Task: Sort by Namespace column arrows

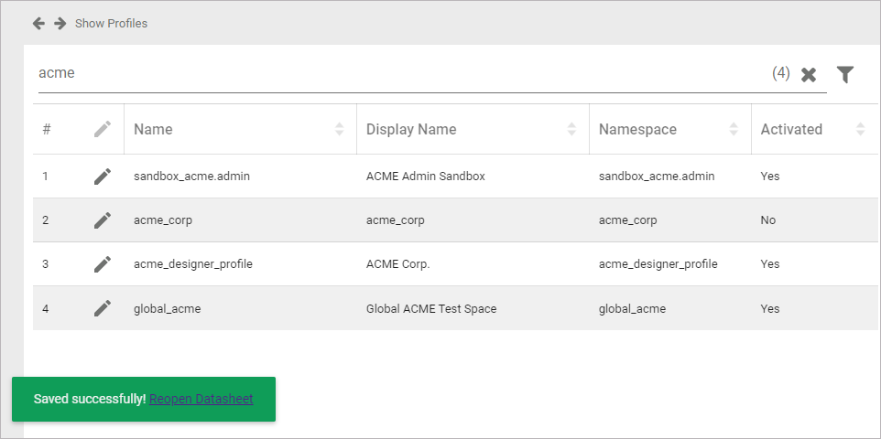Action: coord(734,130)
